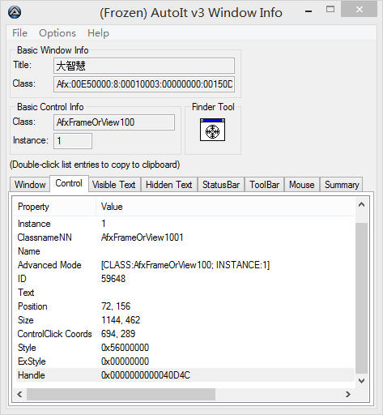The height and width of the screenshot is (415, 383).
Task: Click the Property column header
Action: (55, 207)
